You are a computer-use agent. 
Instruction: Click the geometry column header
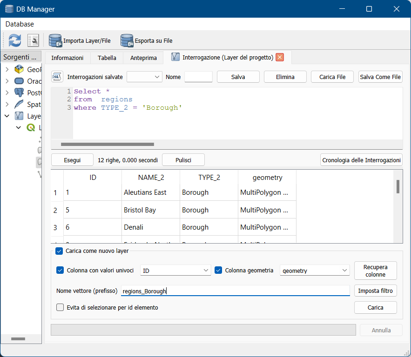click(267, 178)
